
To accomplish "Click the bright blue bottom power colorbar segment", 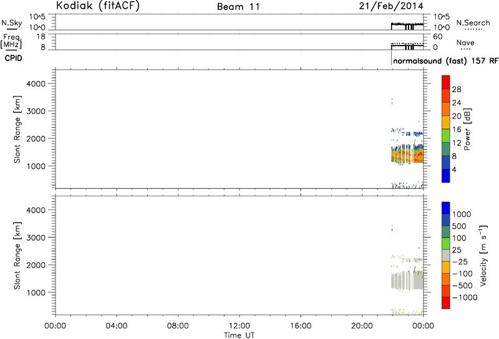I will 445,176.
